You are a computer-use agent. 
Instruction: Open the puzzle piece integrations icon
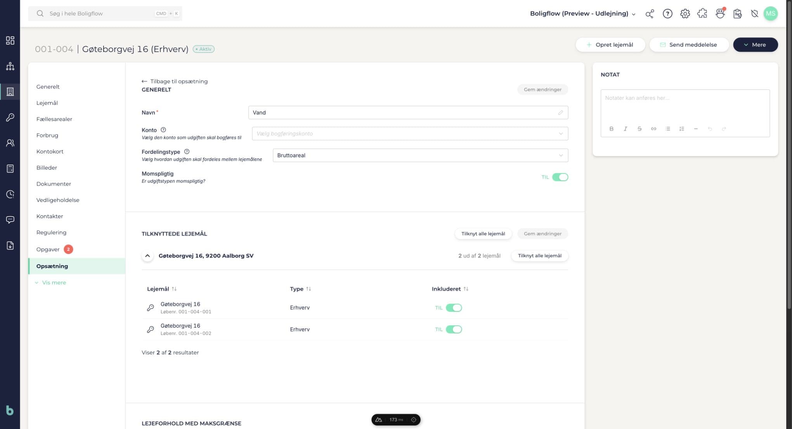pos(702,14)
